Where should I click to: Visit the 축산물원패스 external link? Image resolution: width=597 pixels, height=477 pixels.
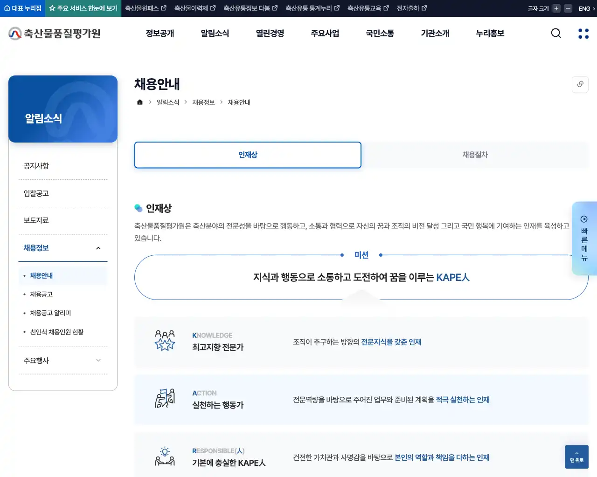pos(145,8)
